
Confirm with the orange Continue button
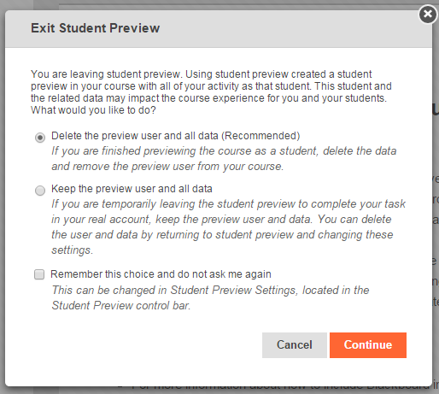point(368,345)
